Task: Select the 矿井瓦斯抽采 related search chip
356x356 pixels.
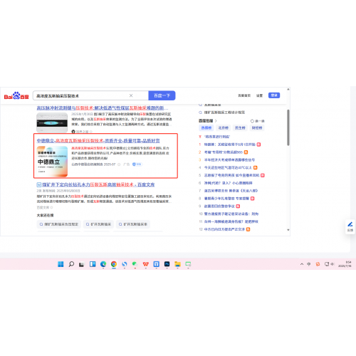Action: click(98, 224)
